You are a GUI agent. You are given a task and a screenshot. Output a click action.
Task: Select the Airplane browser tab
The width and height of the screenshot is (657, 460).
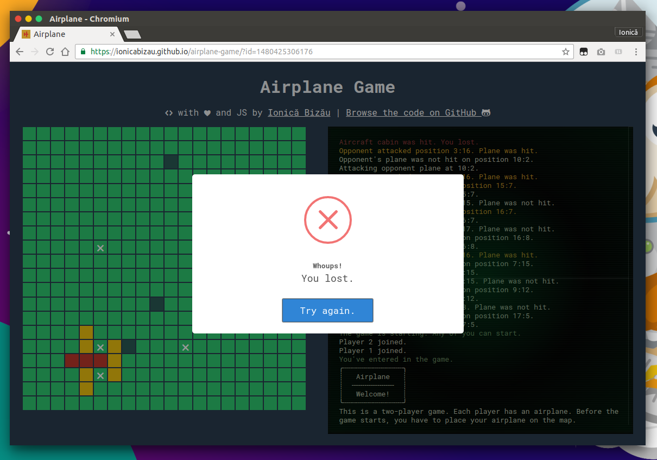tap(68, 34)
